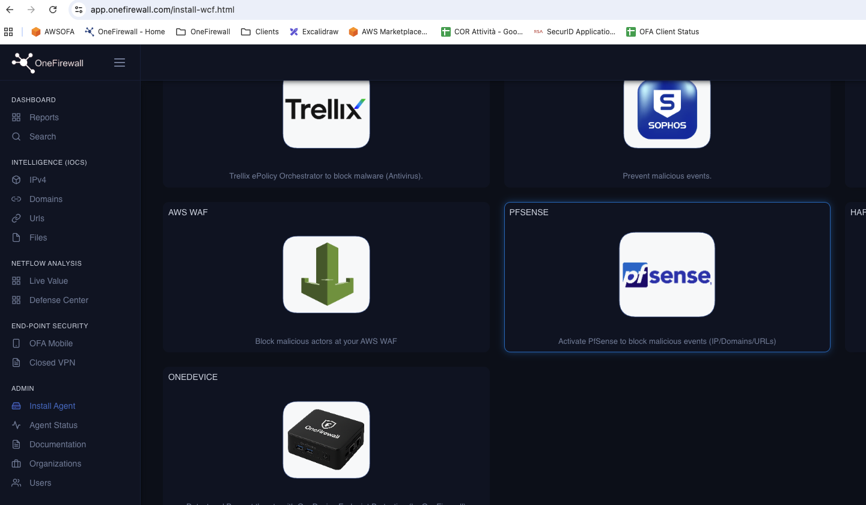Open the OneFirewall bookmarks folder
Screen dimensions: 866x505
point(203,31)
